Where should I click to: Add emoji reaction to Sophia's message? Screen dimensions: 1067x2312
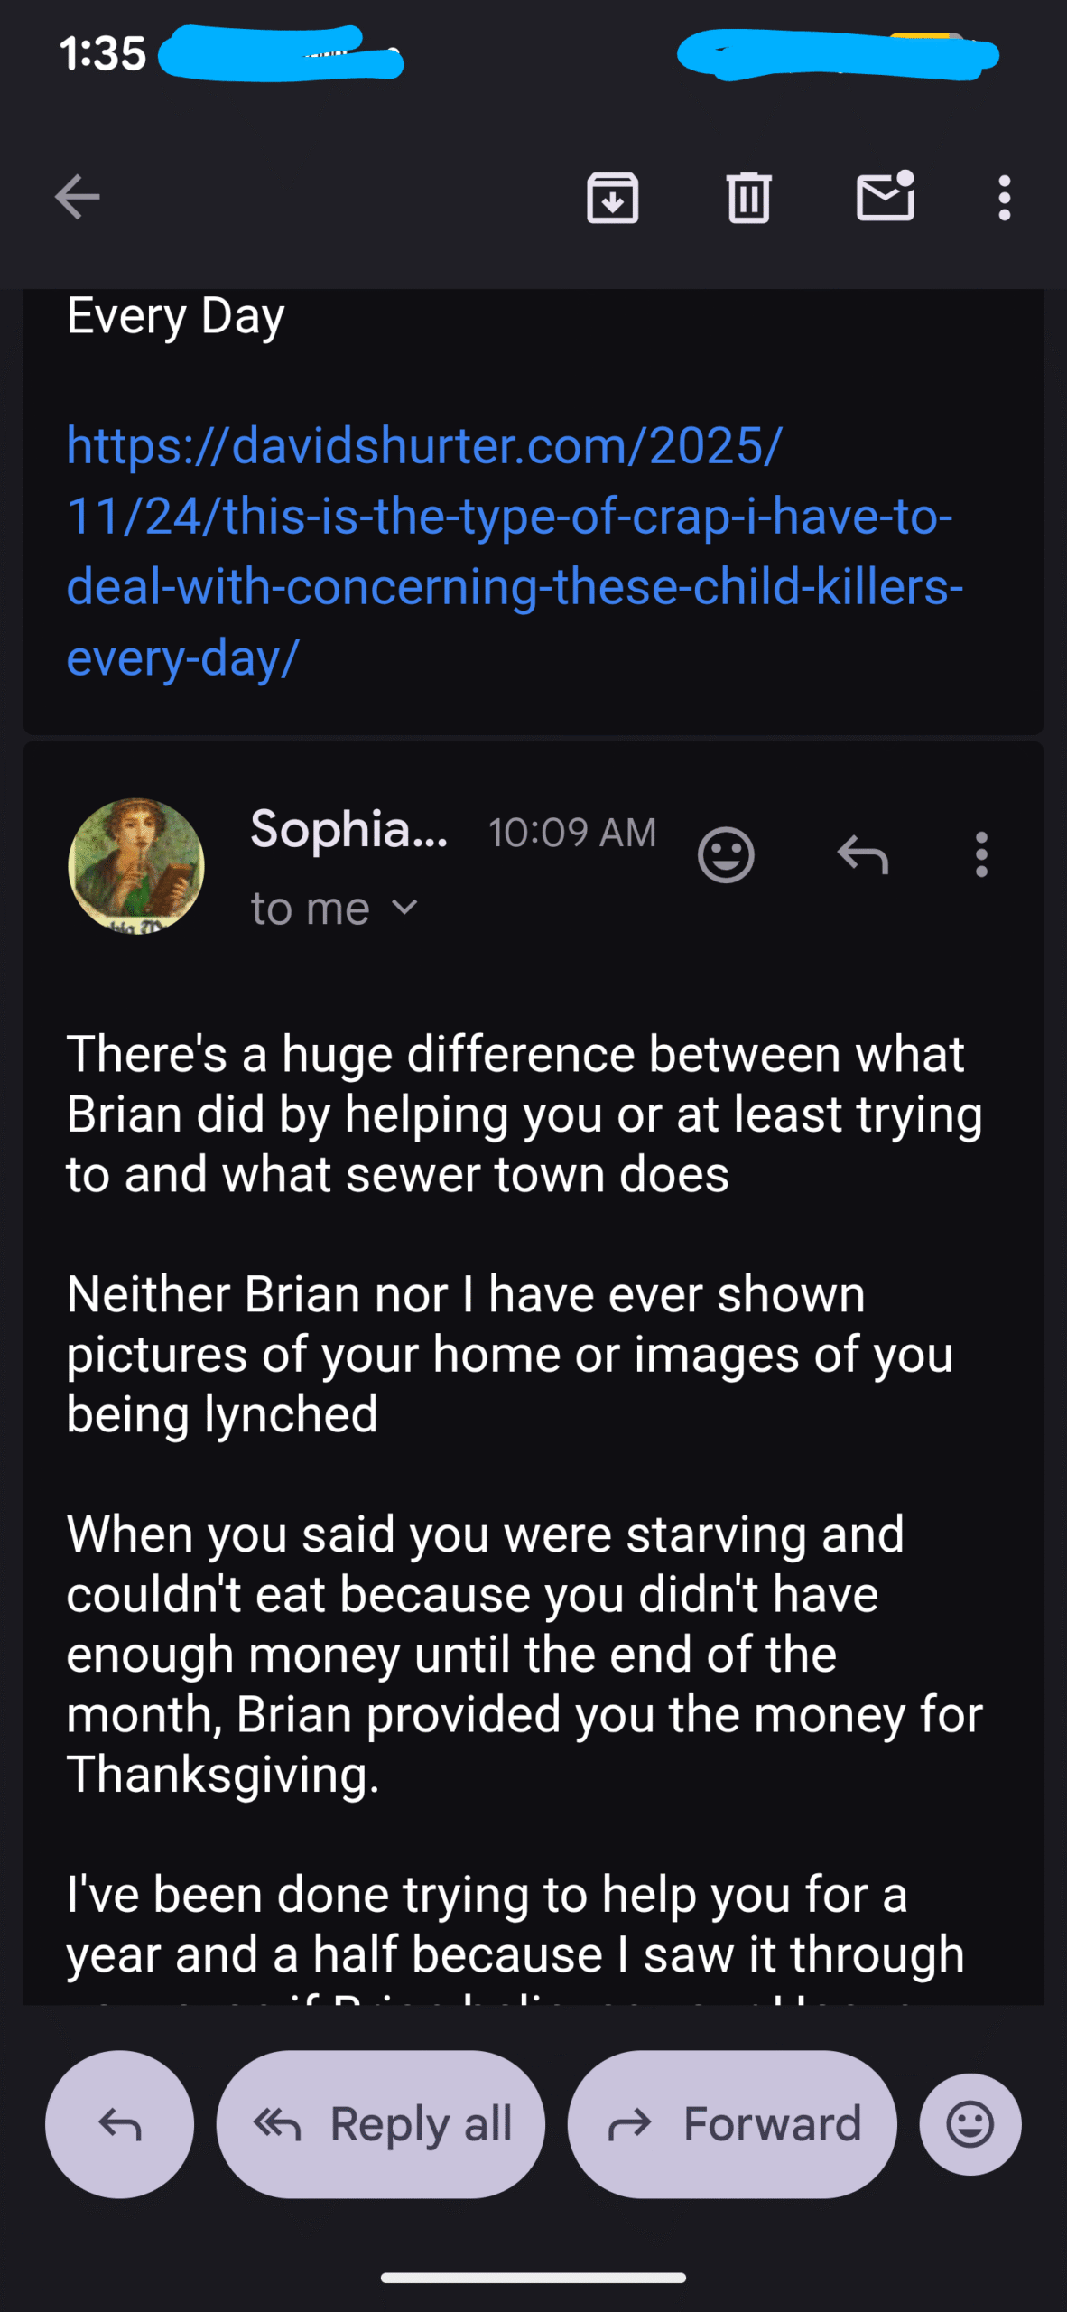[726, 854]
